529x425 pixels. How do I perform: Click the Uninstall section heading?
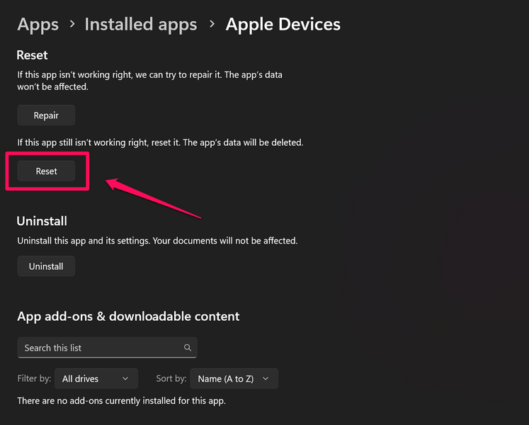(42, 221)
